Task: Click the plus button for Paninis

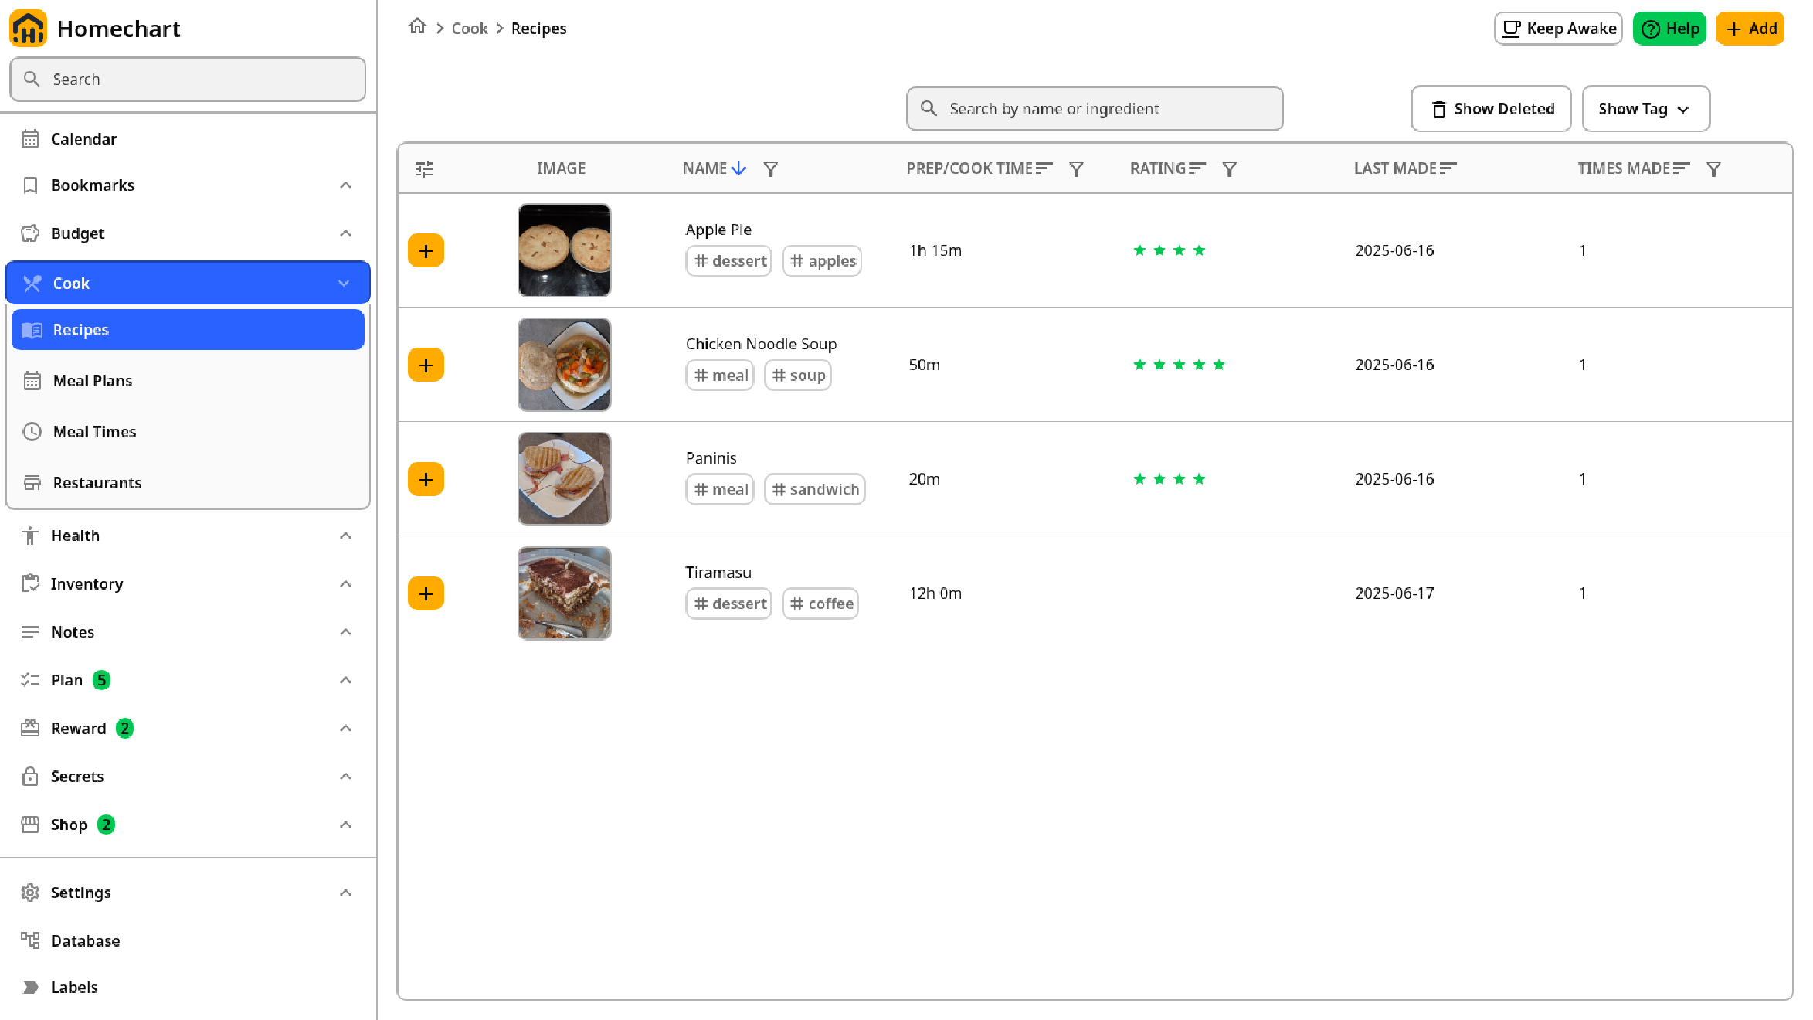Action: click(x=426, y=479)
